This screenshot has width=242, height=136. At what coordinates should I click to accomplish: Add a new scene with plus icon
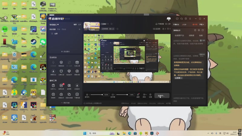click(80, 29)
